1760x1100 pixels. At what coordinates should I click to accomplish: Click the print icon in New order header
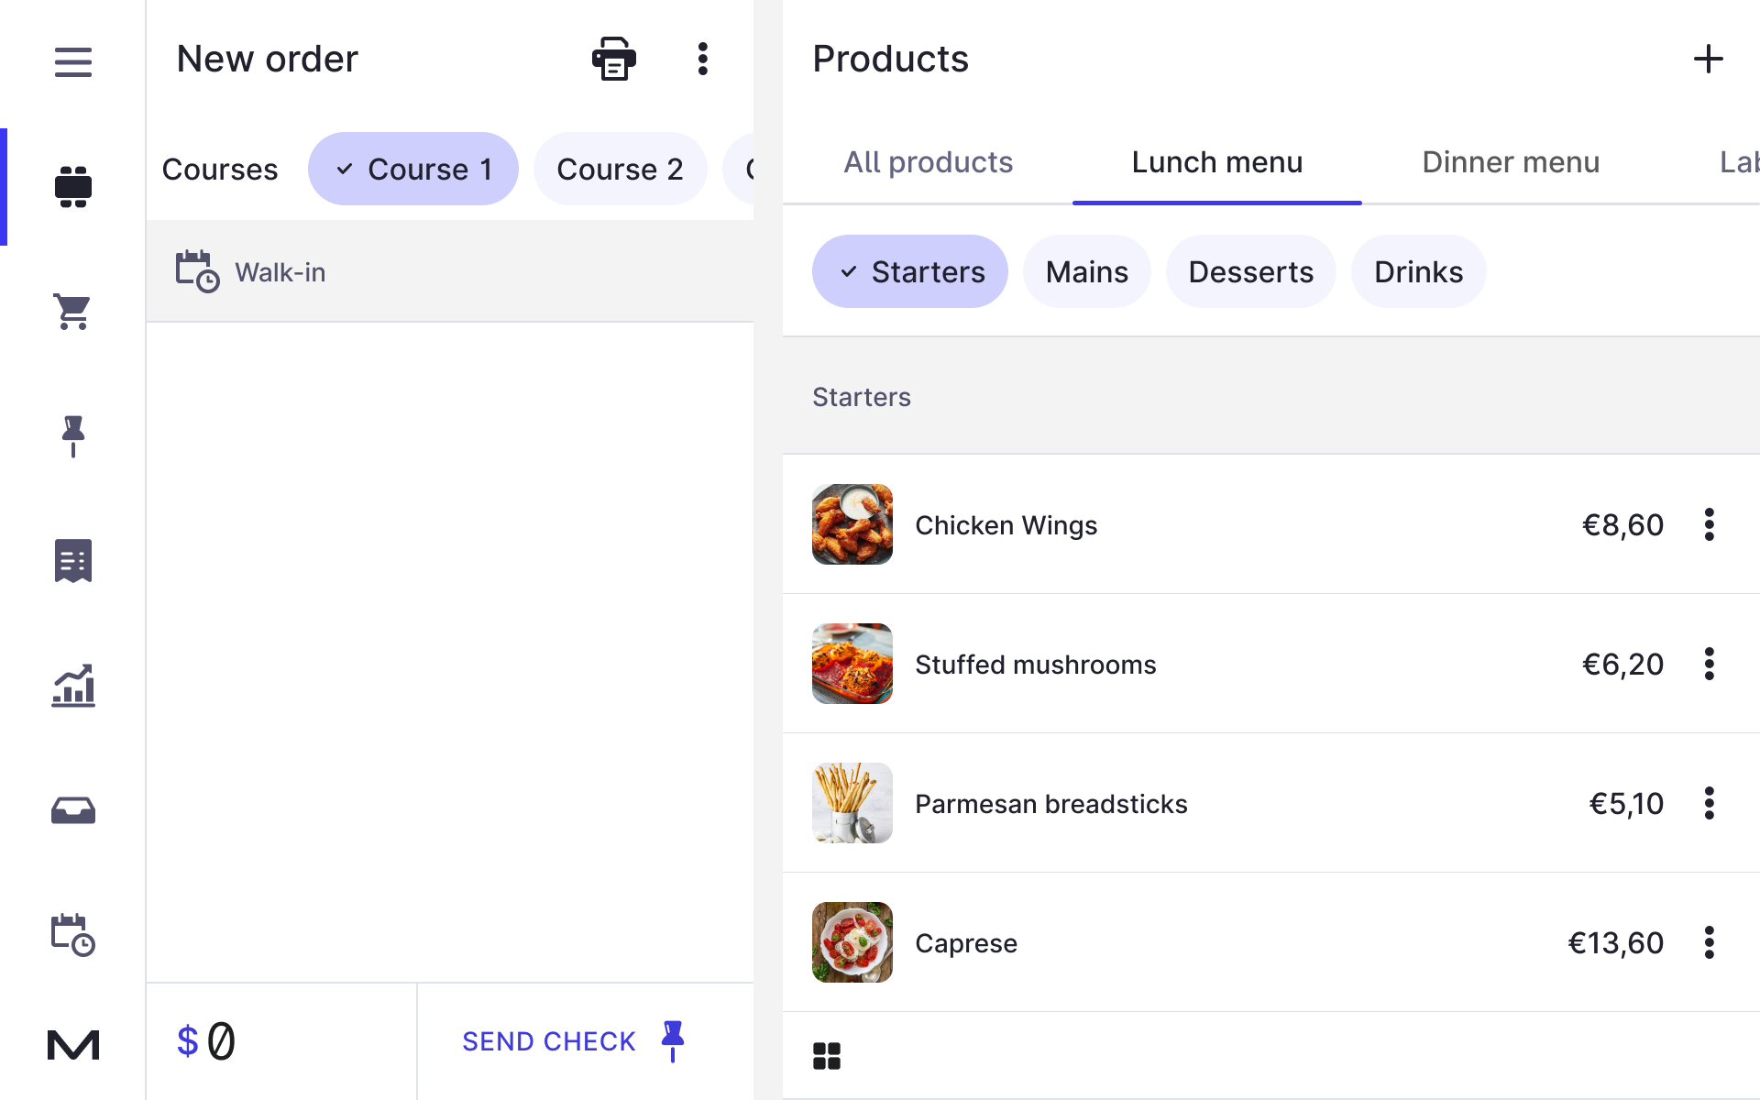pyautogui.click(x=612, y=58)
